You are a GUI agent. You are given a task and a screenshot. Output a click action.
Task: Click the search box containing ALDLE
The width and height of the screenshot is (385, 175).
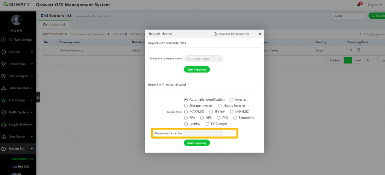349,16
